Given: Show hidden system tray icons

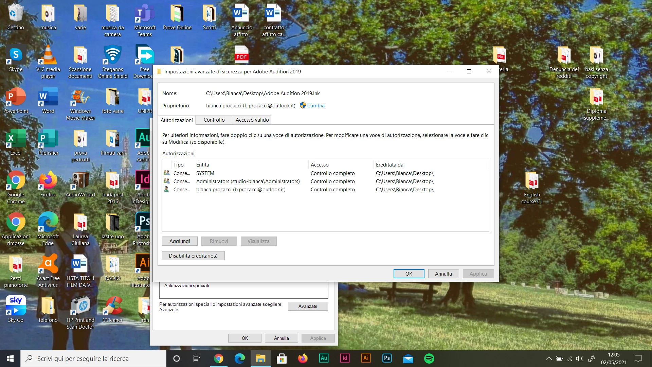Looking at the screenshot, I should pos(549,359).
